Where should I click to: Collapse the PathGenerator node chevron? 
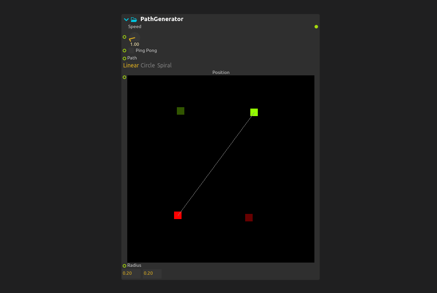[126, 20]
